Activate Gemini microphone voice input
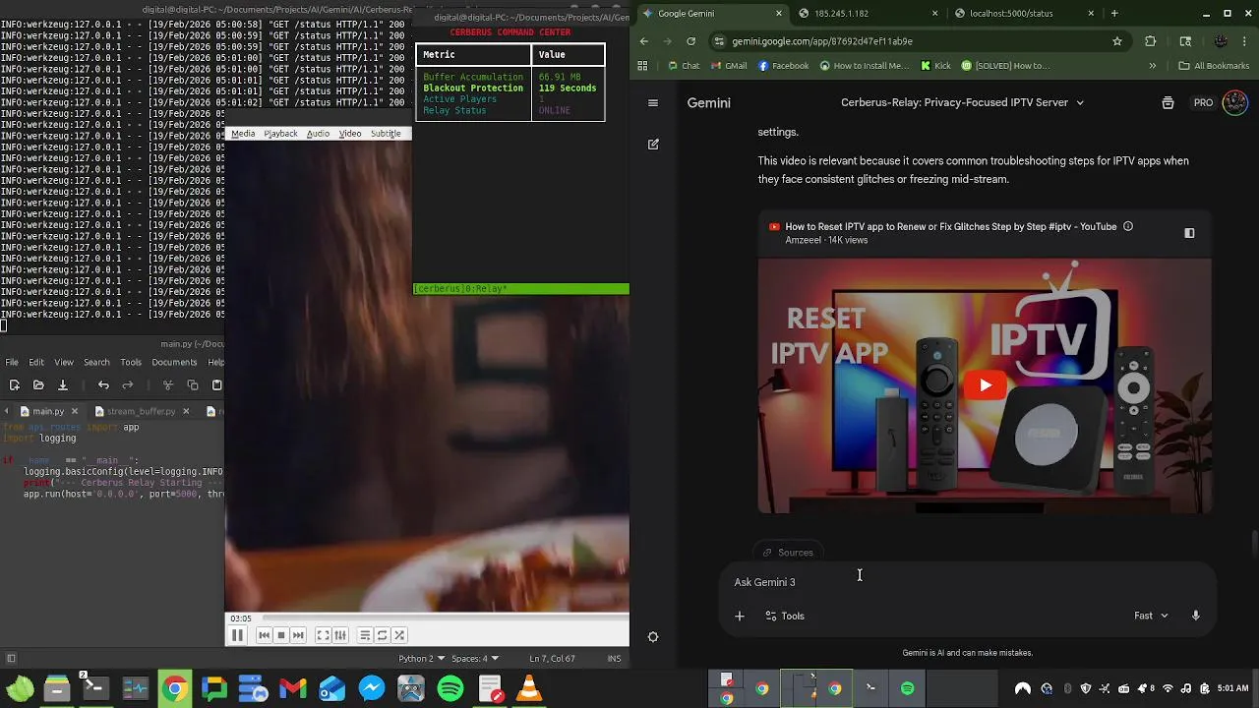Viewport: 1259px width, 708px height. tap(1196, 616)
